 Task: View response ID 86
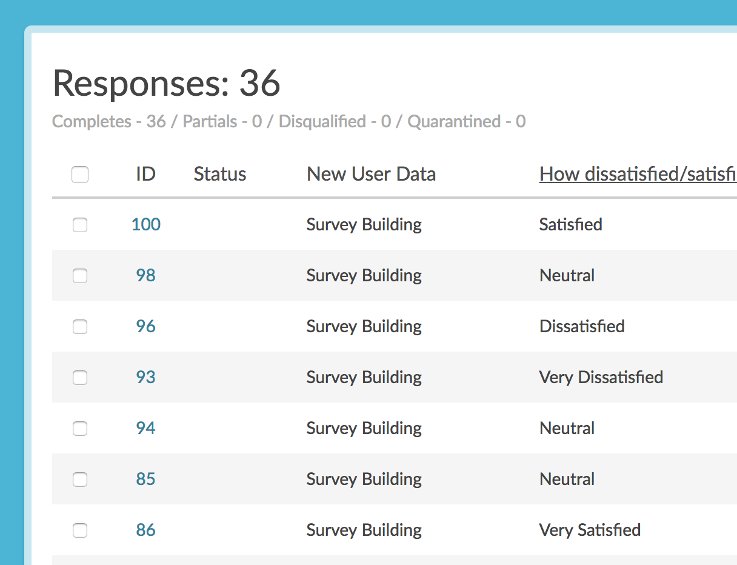146,530
